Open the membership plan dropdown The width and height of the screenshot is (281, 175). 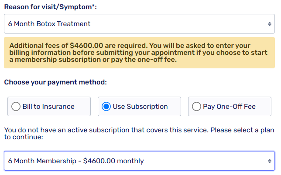(x=139, y=161)
